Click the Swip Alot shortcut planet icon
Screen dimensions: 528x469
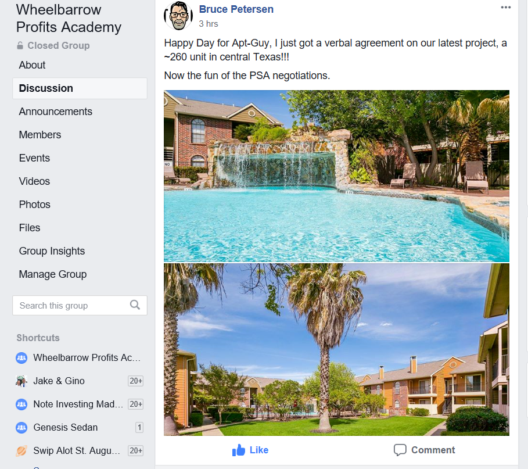tap(21, 451)
